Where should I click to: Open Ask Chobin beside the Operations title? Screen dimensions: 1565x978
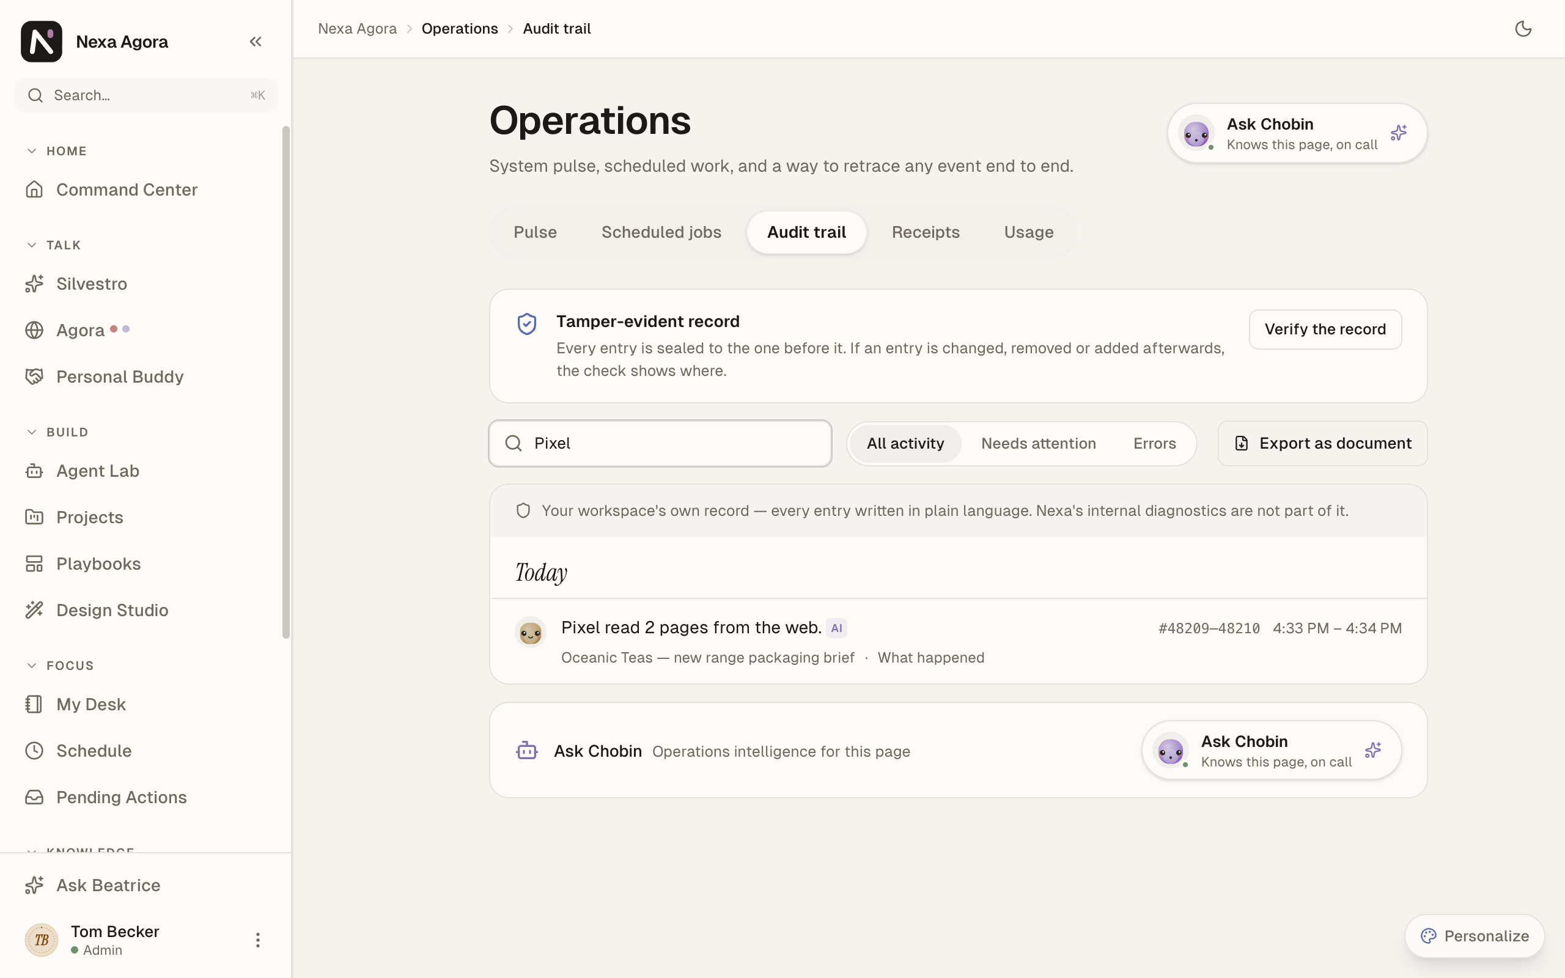pyautogui.click(x=1297, y=133)
